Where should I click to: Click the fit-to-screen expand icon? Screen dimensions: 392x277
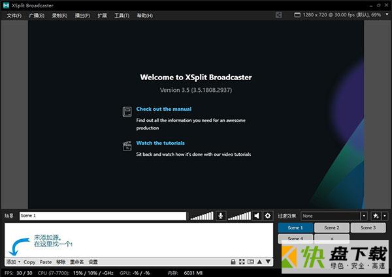click(x=242, y=261)
